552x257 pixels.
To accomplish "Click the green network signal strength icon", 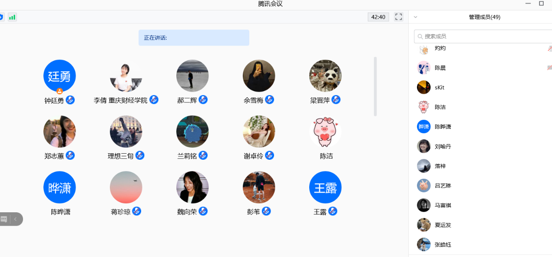I will (x=12, y=17).
